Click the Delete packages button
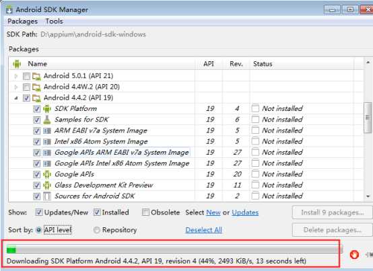Screen dimensions: 373x271 [332, 230]
